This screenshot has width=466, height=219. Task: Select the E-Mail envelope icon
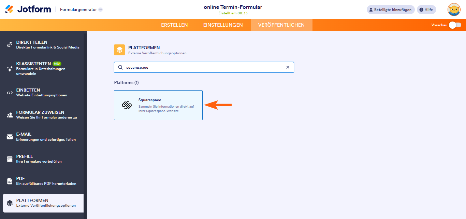[x=10, y=137]
